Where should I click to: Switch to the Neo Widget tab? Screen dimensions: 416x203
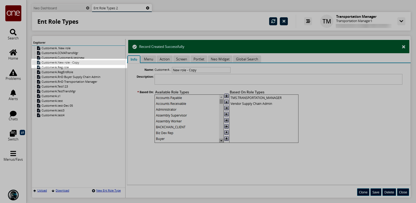tap(220, 59)
